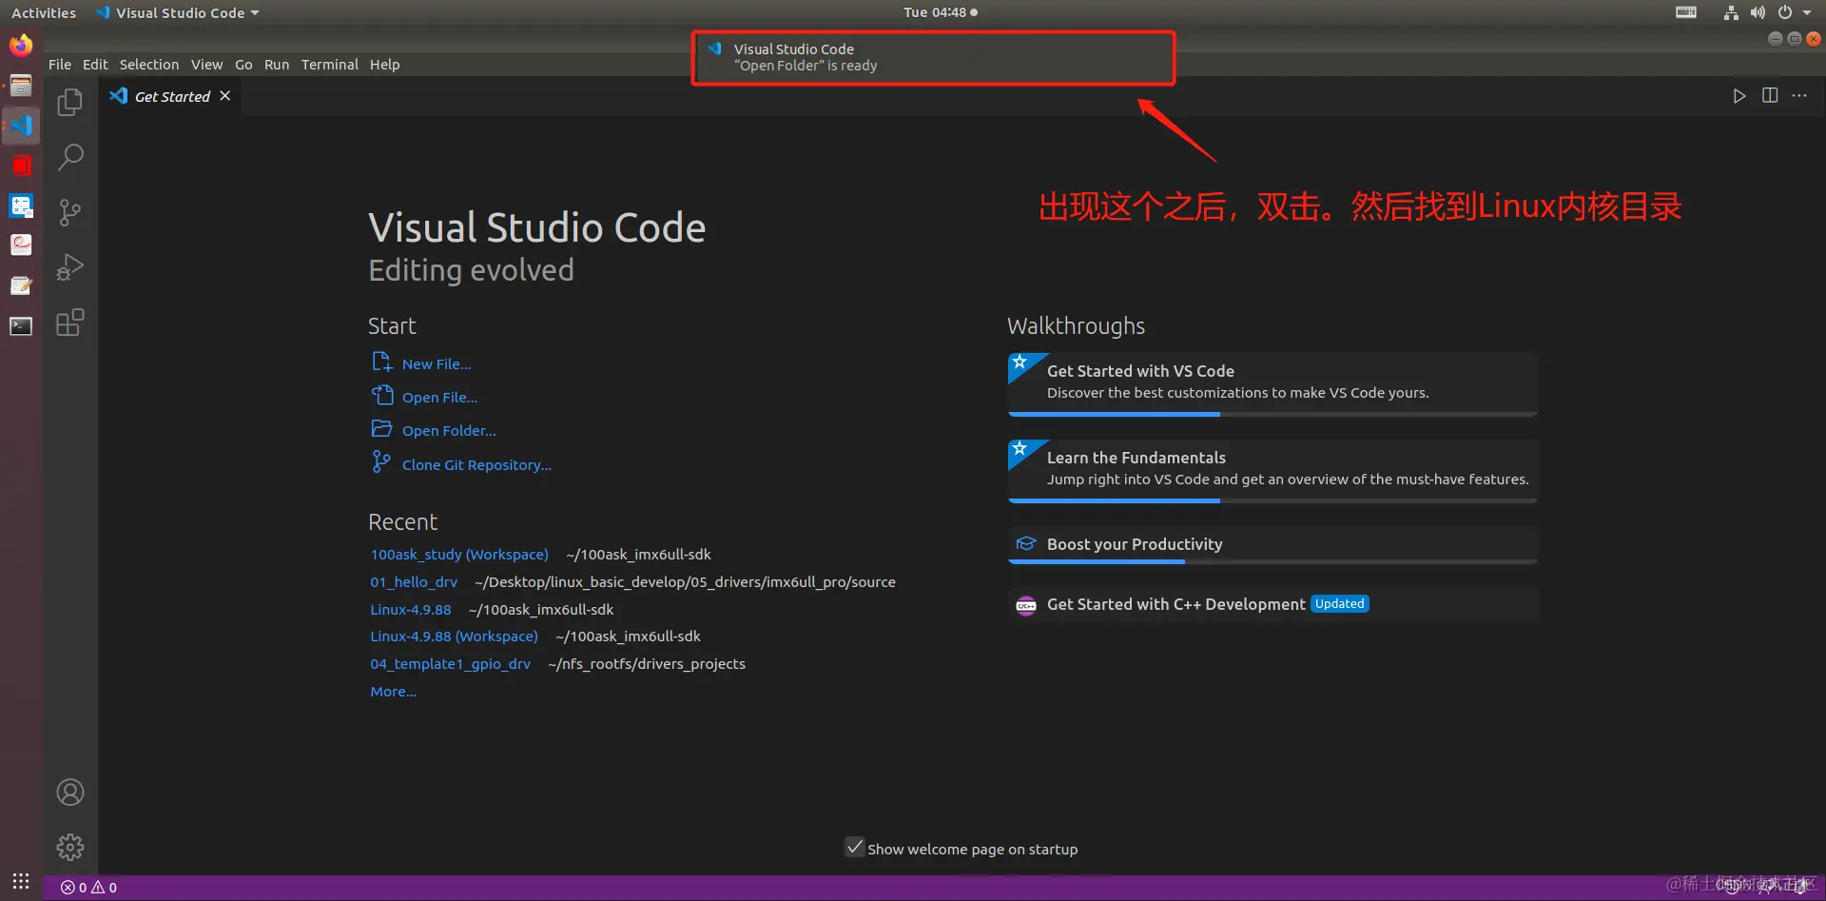
Task: Open Source Control view in activity bar
Action: pos(70,212)
